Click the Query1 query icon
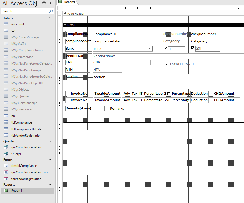Image resolution: width=244 pixels, height=203 pixels. pyautogui.click(x=6, y=154)
